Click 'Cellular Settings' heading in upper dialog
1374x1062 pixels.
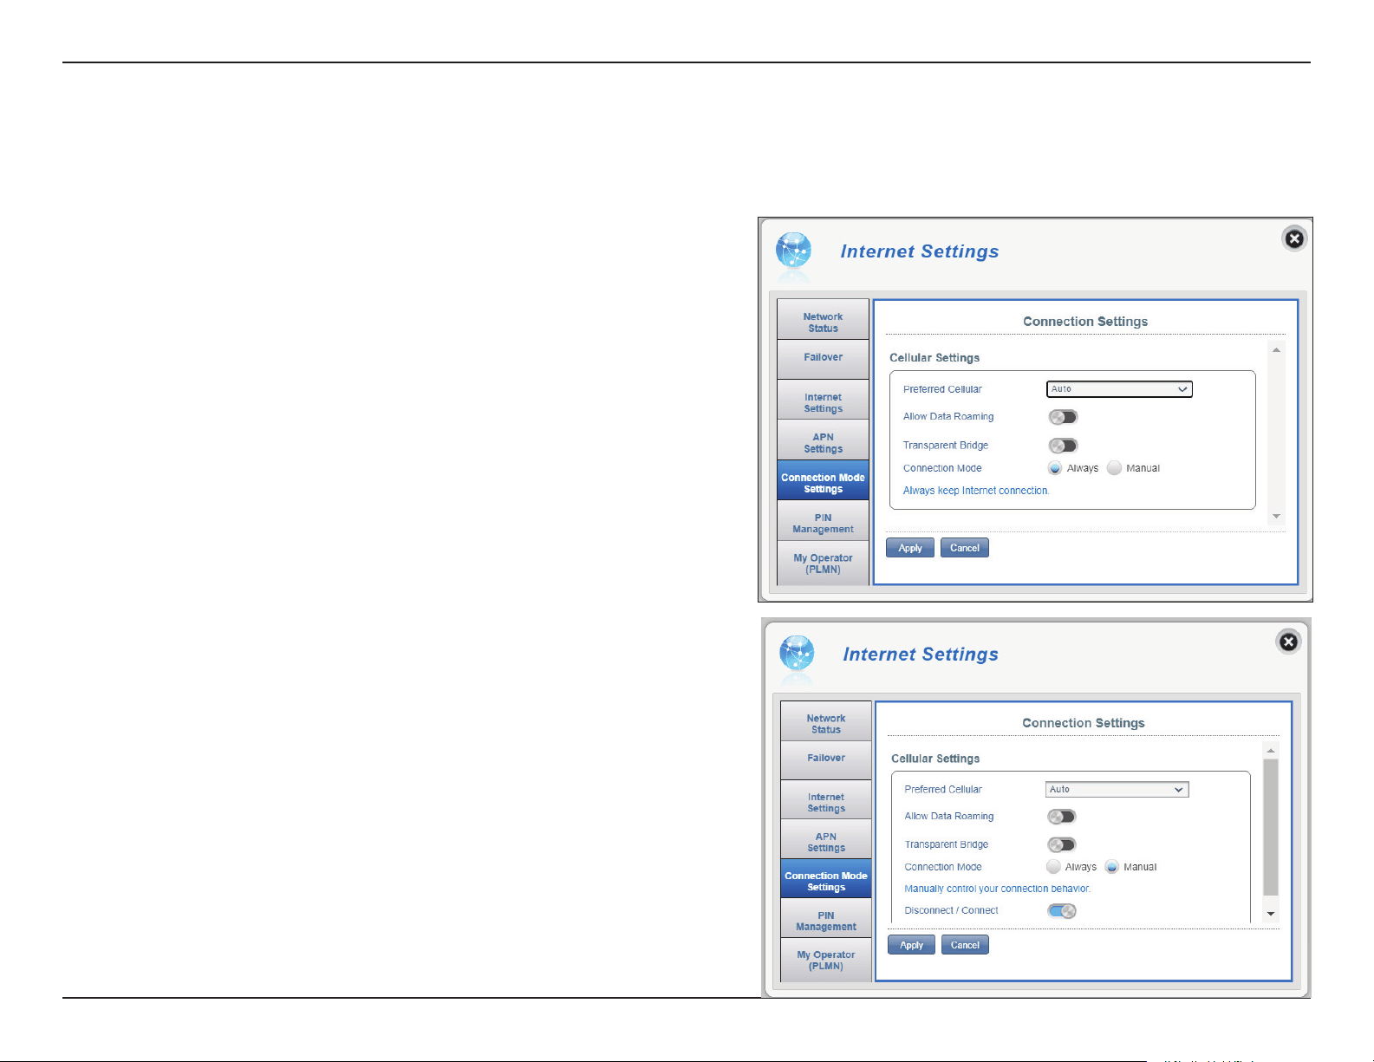(934, 358)
